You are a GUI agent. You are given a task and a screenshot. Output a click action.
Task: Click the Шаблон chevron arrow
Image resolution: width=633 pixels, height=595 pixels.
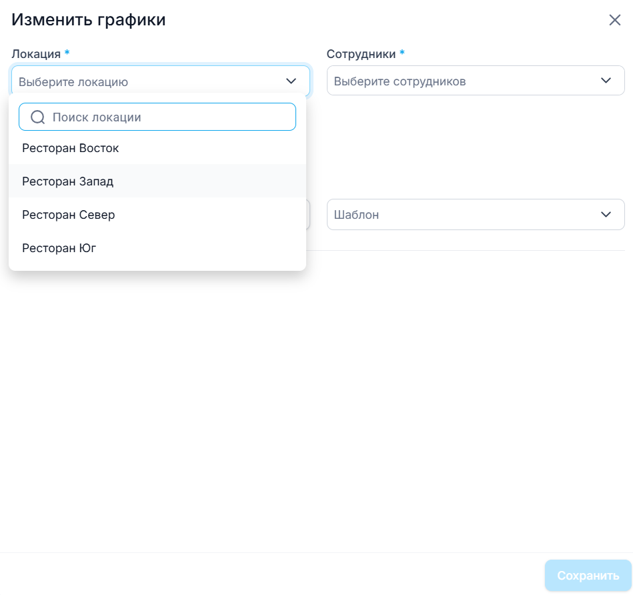click(606, 215)
